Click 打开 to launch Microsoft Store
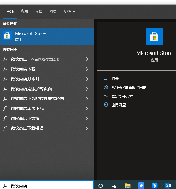176x189 pixels. pos(115,79)
